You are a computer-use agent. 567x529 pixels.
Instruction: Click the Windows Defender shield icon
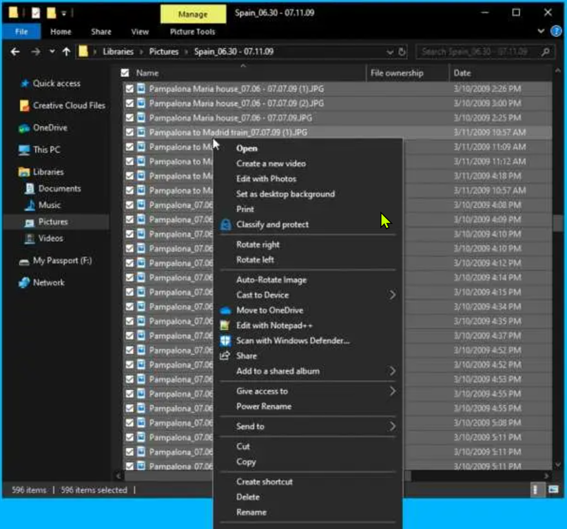pyautogui.click(x=225, y=340)
